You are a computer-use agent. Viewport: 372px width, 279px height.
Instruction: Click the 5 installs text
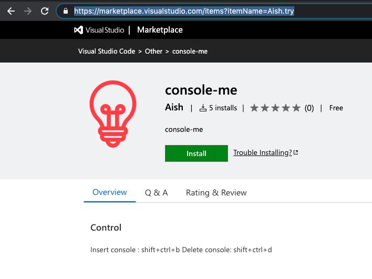[223, 108]
